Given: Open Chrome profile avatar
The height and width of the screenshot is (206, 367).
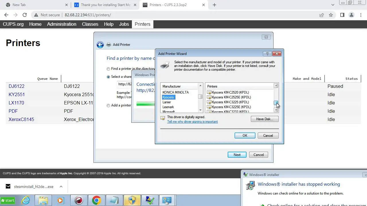Looking at the screenshot, I should [352, 15].
